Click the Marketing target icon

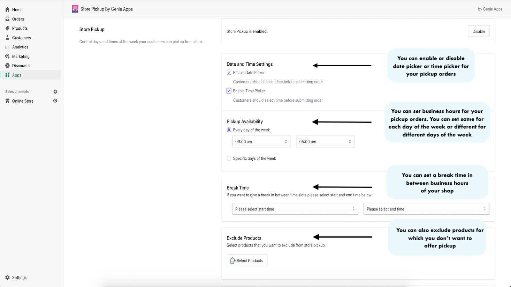(7, 56)
